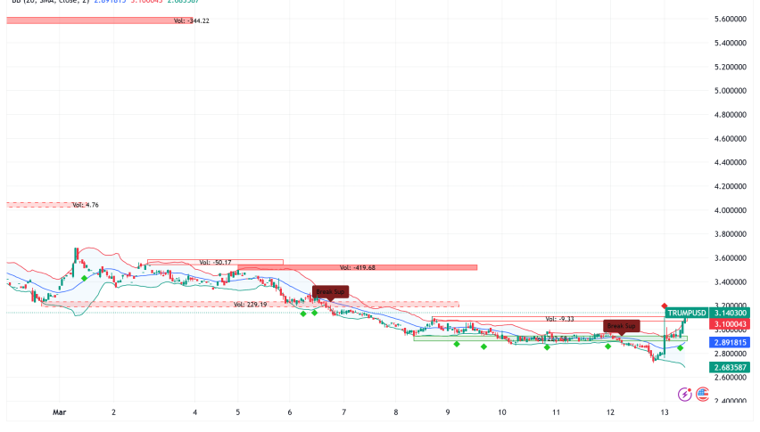Select the Vol: -419.68 resistance zone
760x432 pixels.
(357, 267)
